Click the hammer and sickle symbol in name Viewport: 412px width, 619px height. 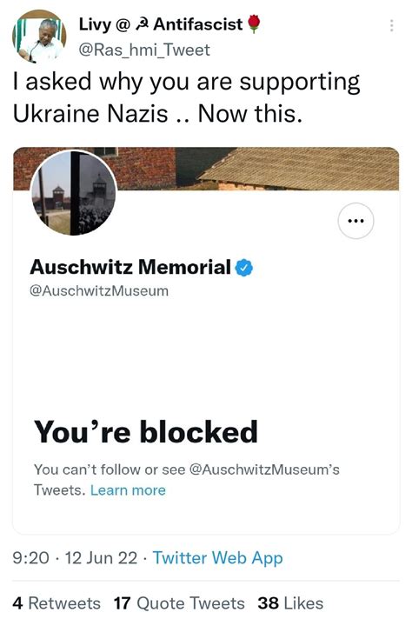[x=142, y=25]
